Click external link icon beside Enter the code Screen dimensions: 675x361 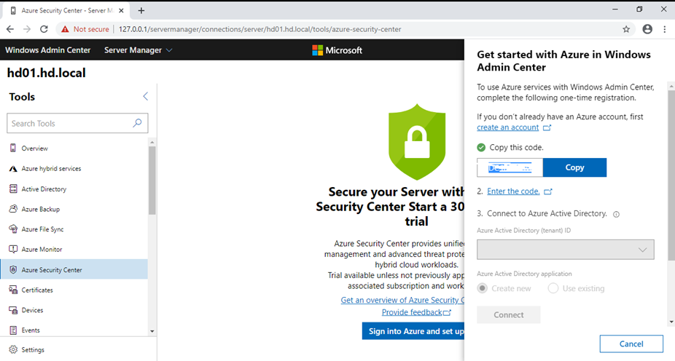pyautogui.click(x=547, y=191)
